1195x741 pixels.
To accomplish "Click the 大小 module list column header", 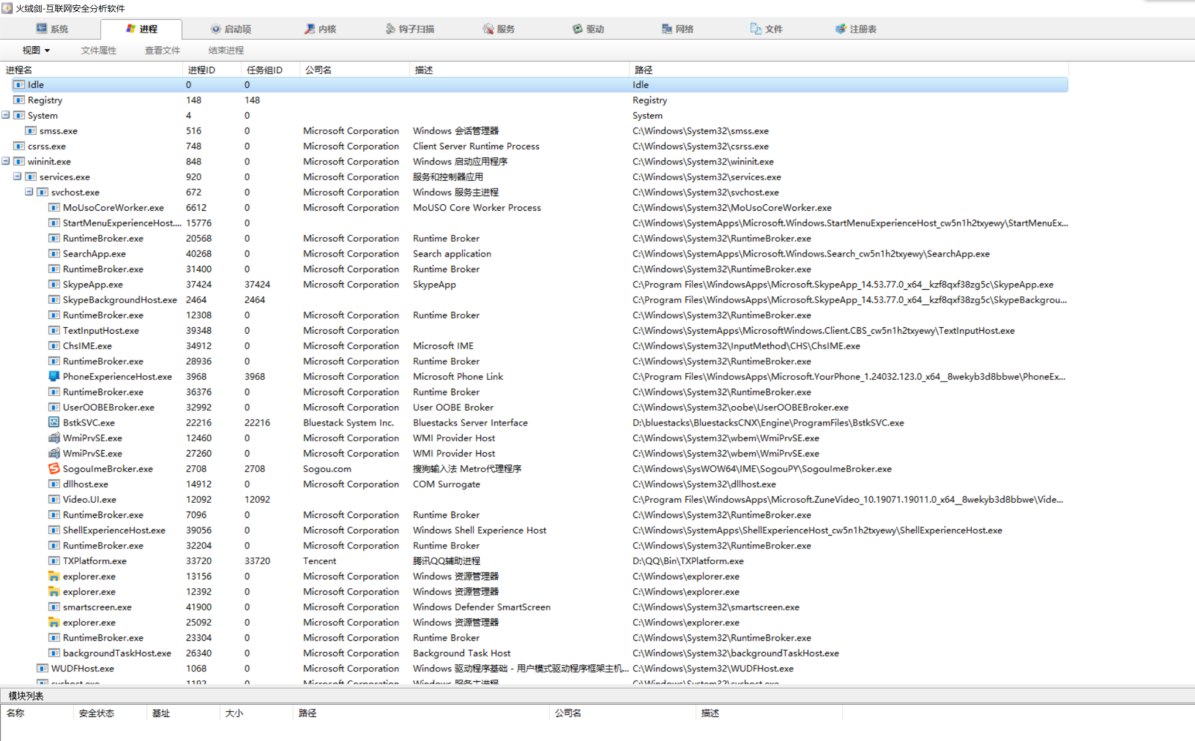I will click(256, 713).
